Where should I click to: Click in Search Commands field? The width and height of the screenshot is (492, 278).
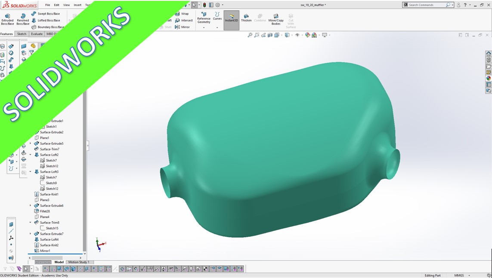[x=428, y=5]
